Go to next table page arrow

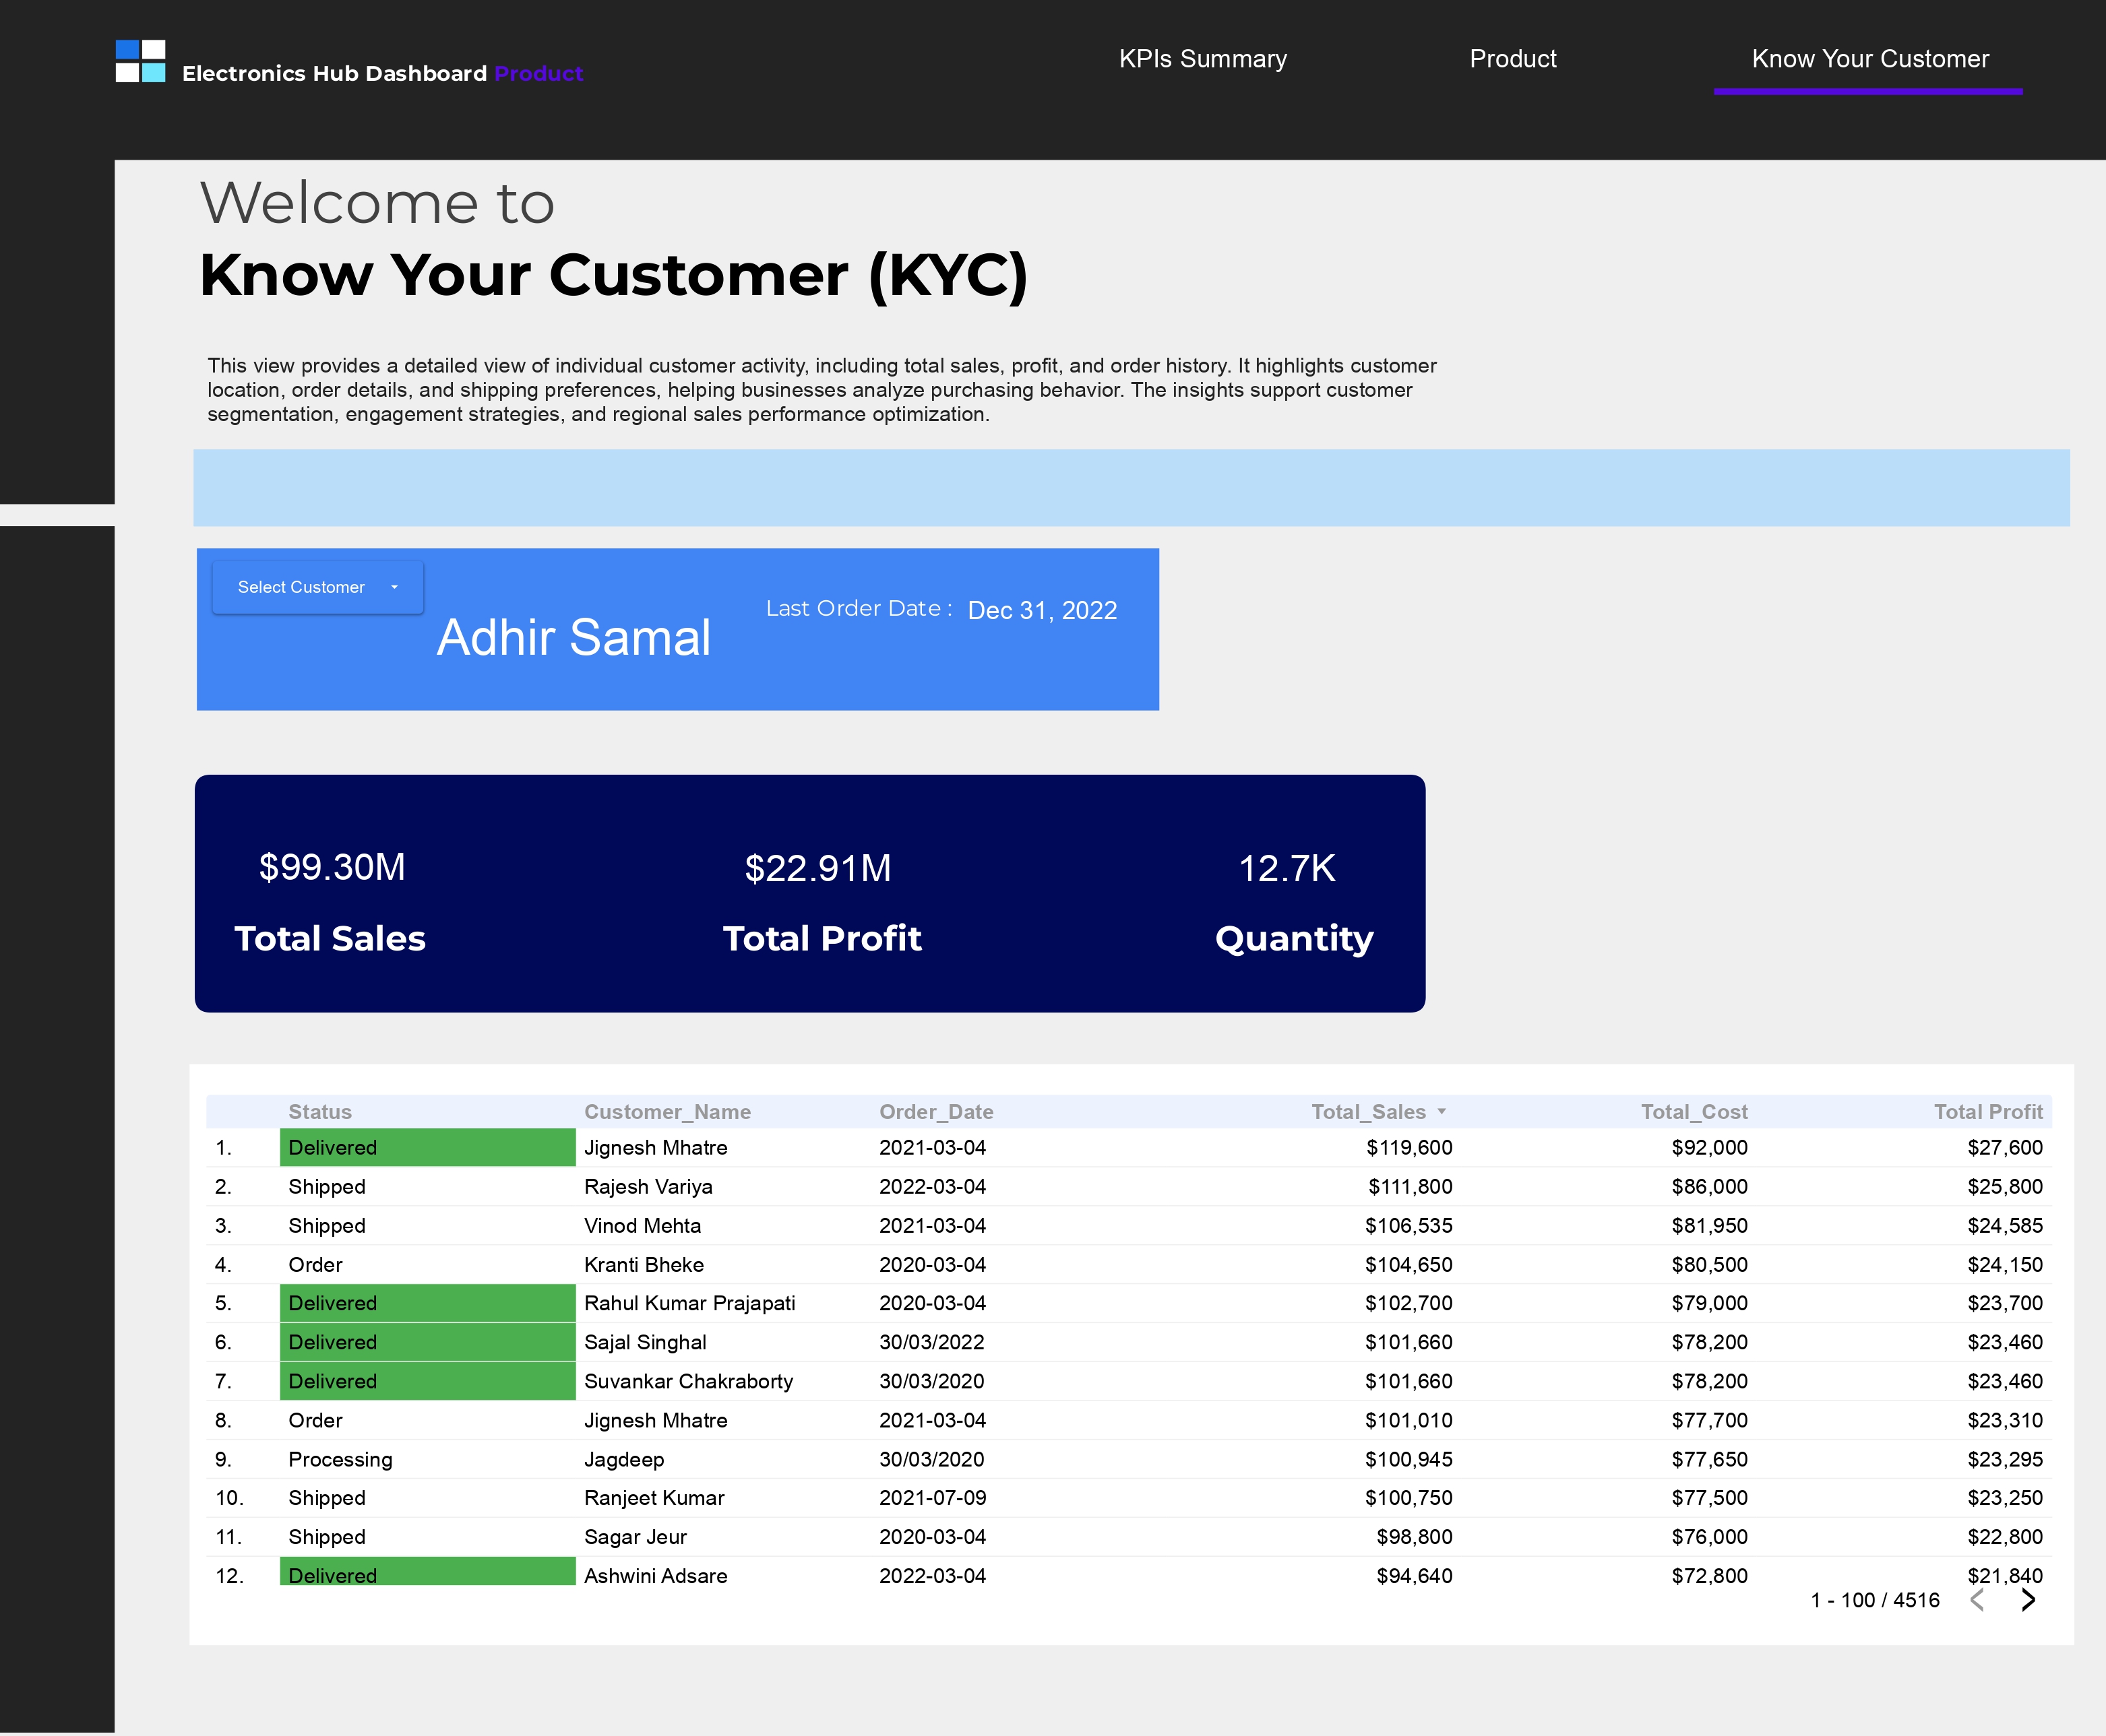[x=2027, y=1600]
